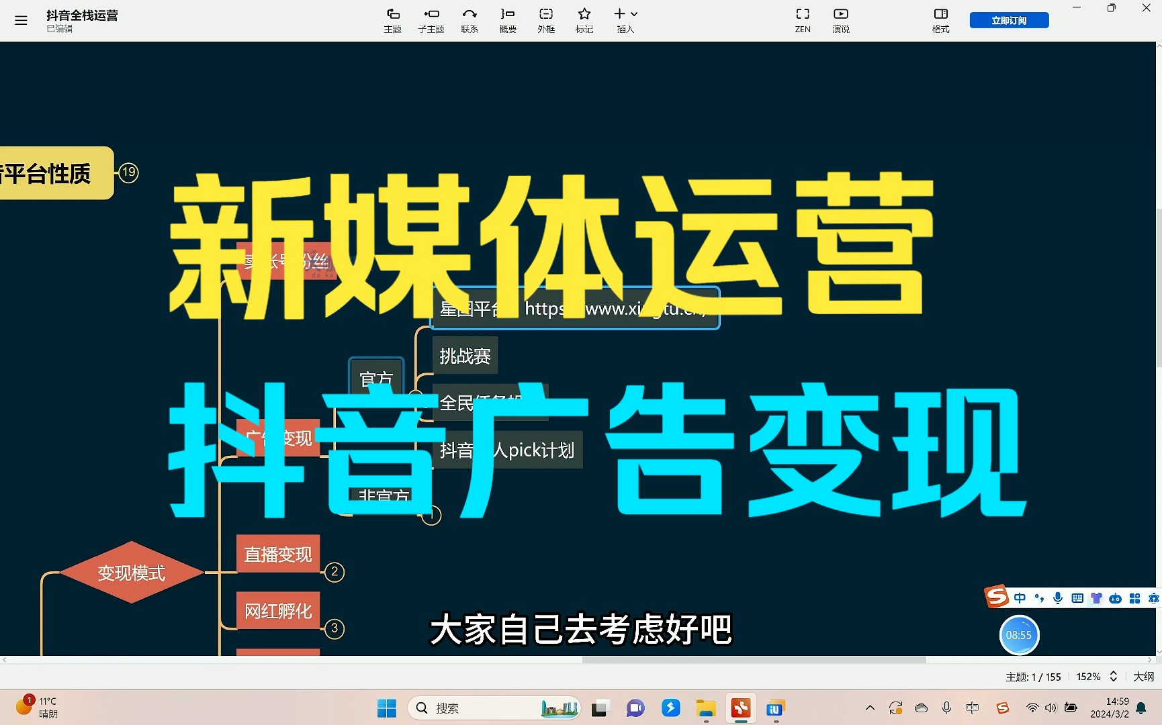Screen dimensions: 1162x725
Task: Select the 直播变现 topic
Action: coord(278,554)
